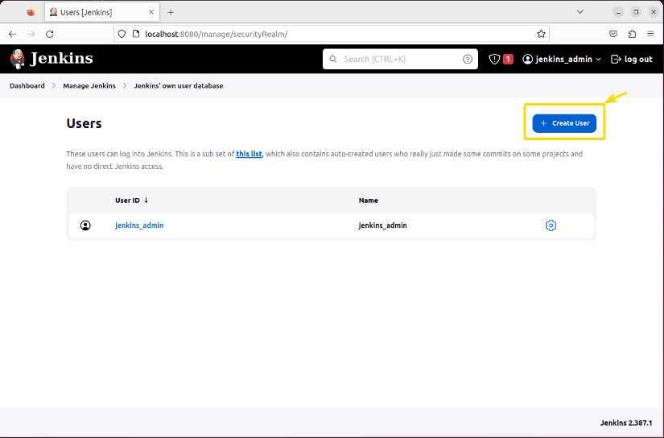Open settings gear for jenkins_admin row
The width and height of the screenshot is (664, 438).
coord(551,225)
